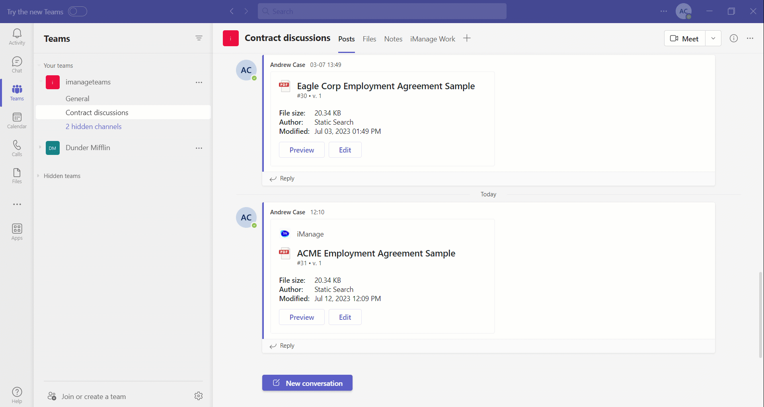This screenshot has width=764, height=407.
Task: Open the manage teams gear icon
Action: pos(199,396)
